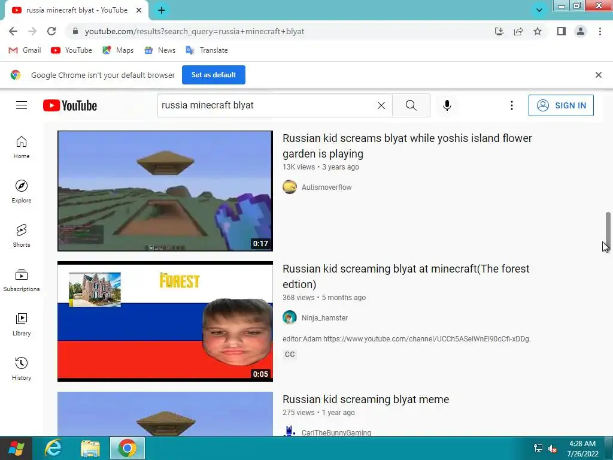Start voice search with the microphone
Screen dimensions: 613x460
pos(447,105)
